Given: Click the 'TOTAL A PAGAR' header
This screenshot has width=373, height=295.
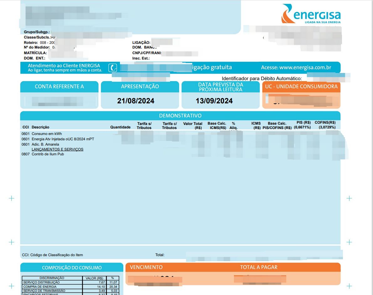Looking at the screenshot, I should pos(259,267).
